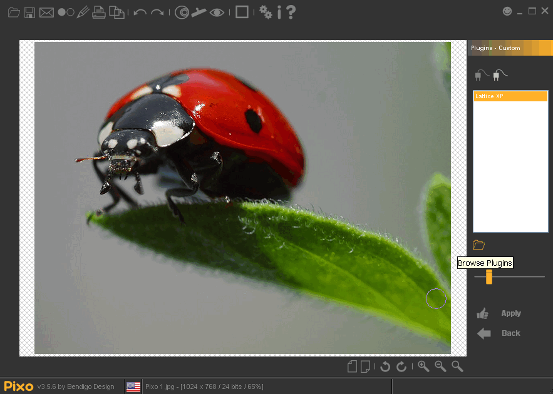Screen dimensions: 553x394
Task: Click the stamp icon in the toolbar
Action: click(199, 13)
